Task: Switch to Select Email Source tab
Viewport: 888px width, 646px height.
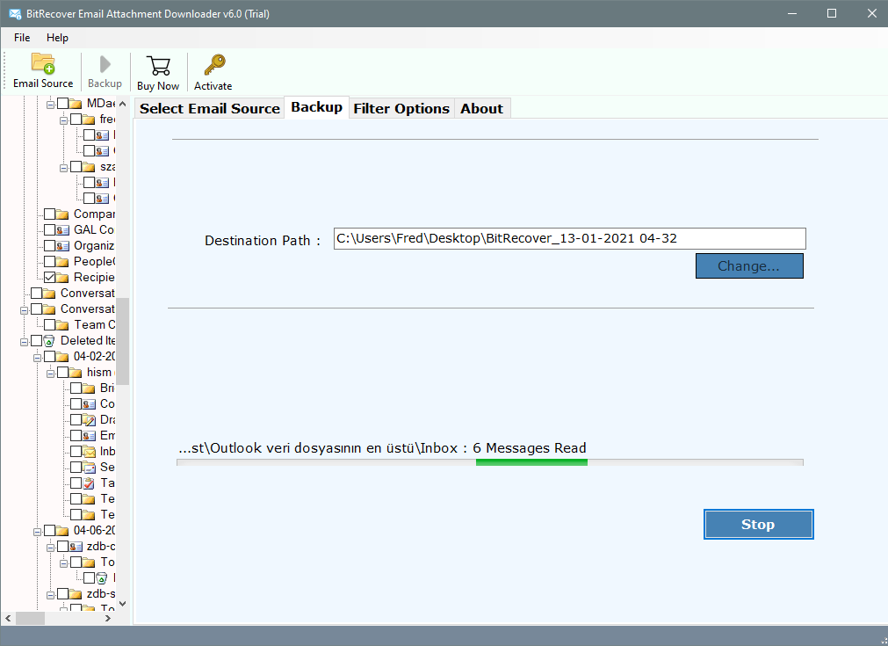Action: click(210, 108)
